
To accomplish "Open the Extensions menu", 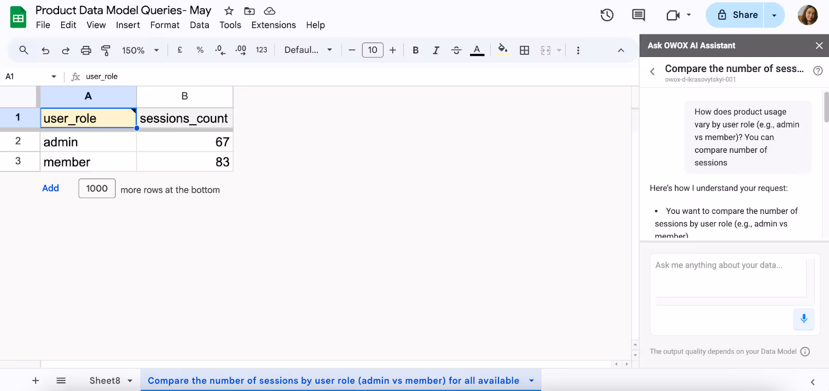I will (274, 25).
